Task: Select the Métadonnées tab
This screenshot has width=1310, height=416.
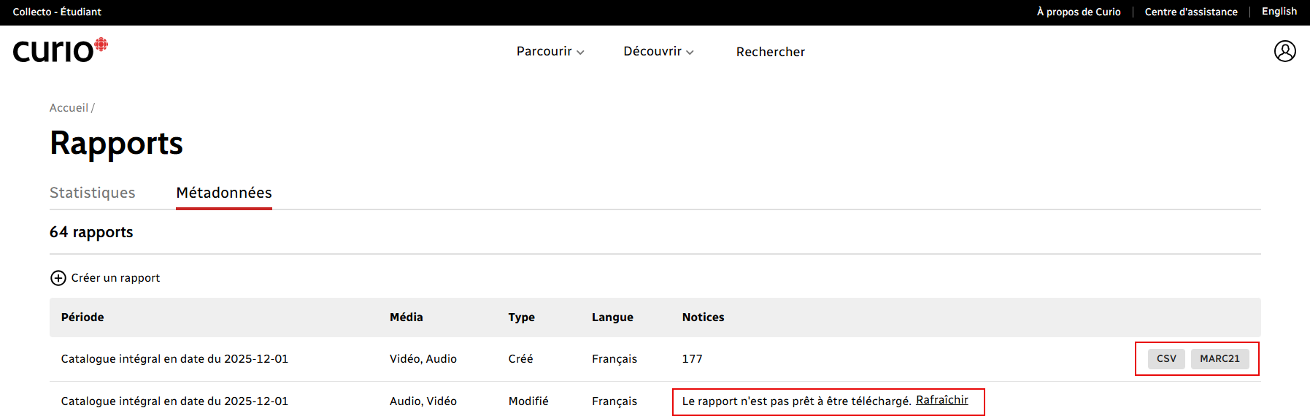Action: (x=224, y=193)
